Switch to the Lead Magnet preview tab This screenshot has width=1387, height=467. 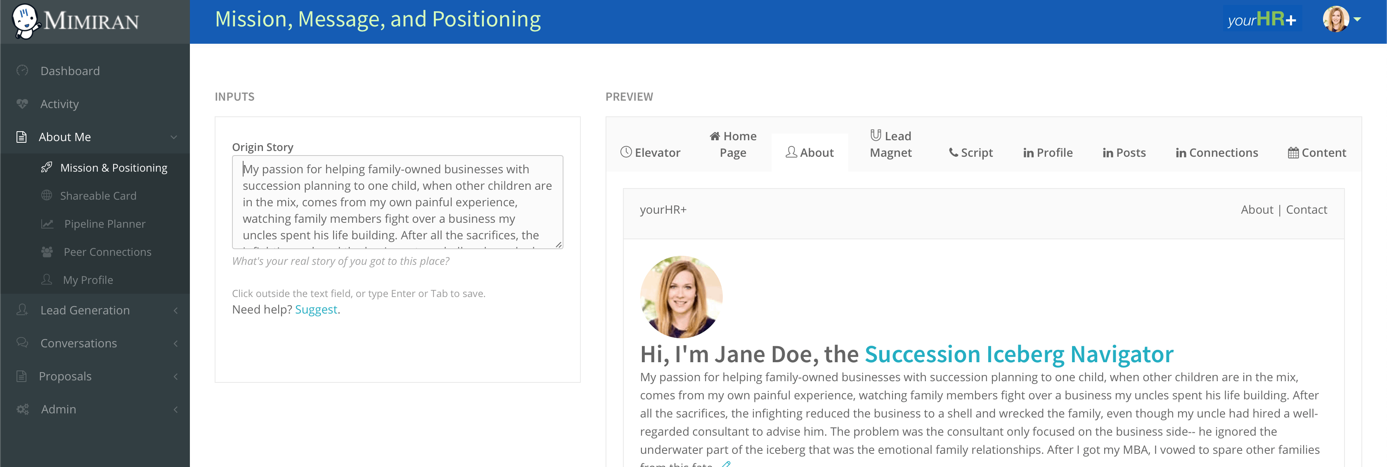(890, 144)
